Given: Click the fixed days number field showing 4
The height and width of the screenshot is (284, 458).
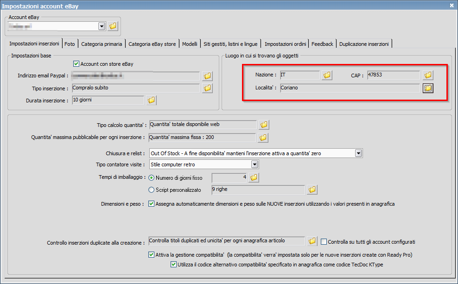Looking at the screenshot, I should tap(229, 178).
